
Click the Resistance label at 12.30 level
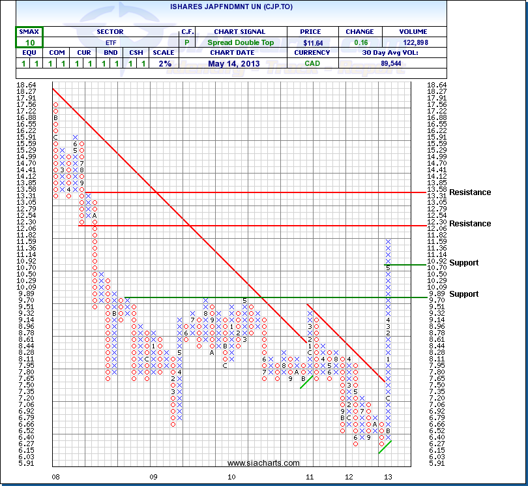470,224
